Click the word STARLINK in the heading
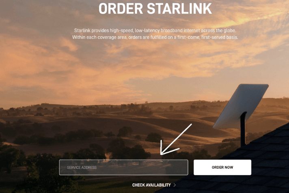This screenshot has height=193, width=289. (179, 8)
